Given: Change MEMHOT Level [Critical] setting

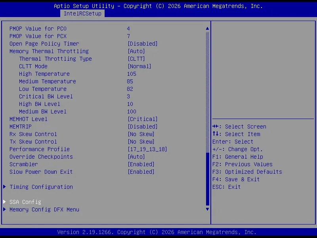Looking at the screenshot, I should point(143,119).
